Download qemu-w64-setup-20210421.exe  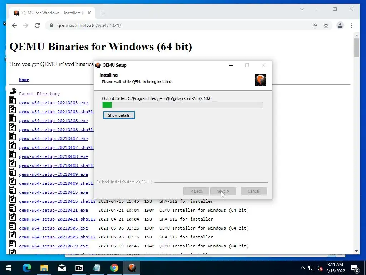coord(54,210)
